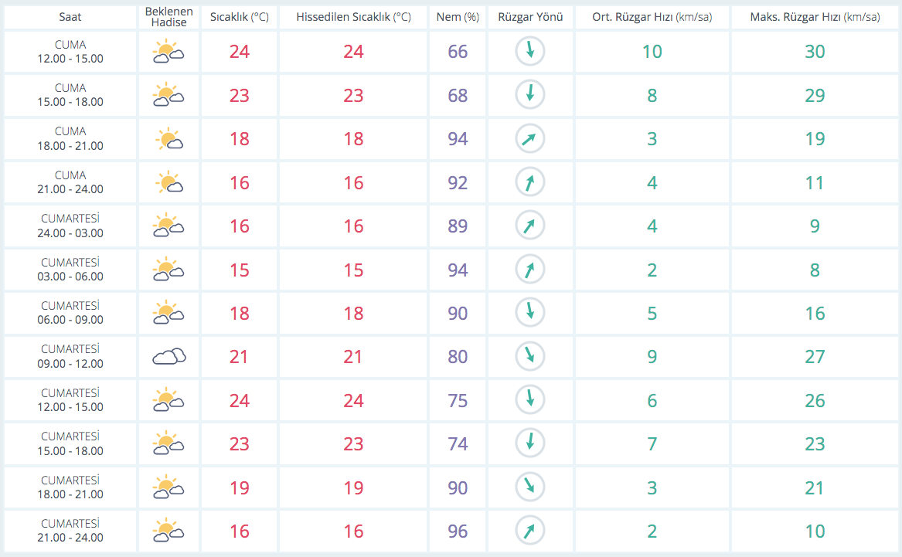Click the weather icon for Cuma 21.00 - 24.00
The width and height of the screenshot is (902, 557).
click(168, 183)
